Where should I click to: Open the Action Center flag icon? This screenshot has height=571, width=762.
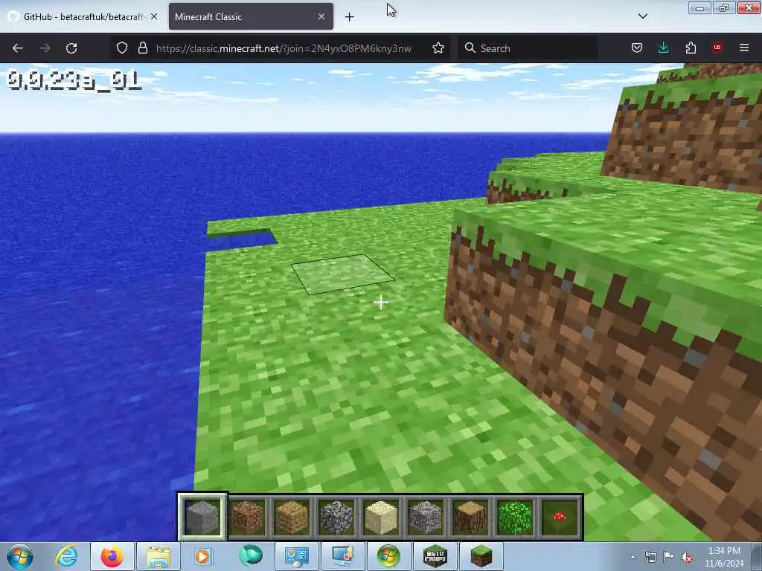(x=669, y=558)
